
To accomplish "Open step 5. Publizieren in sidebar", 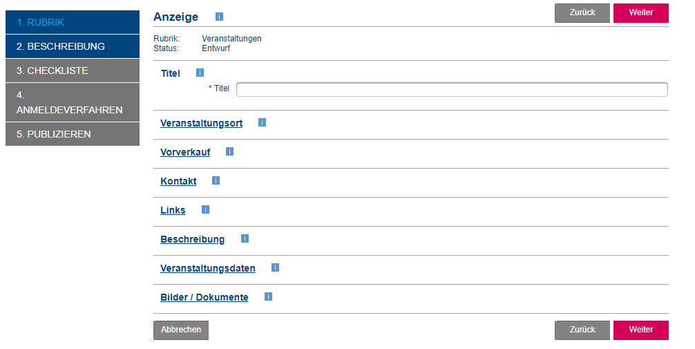I will [73, 134].
